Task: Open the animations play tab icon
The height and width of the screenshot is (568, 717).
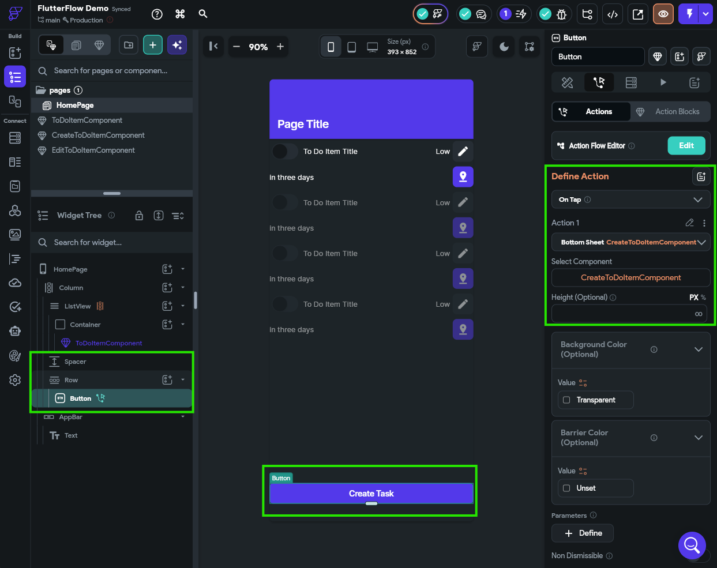Action: pos(663,82)
